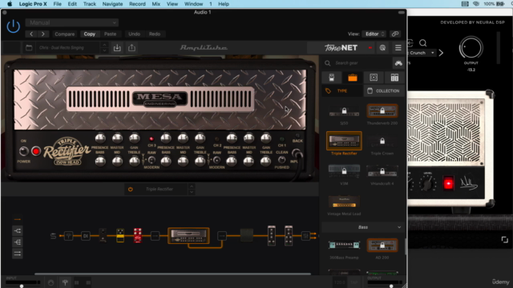The image size is (513, 288).
Task: Switch to the TYPE tab
Action: 342,90
